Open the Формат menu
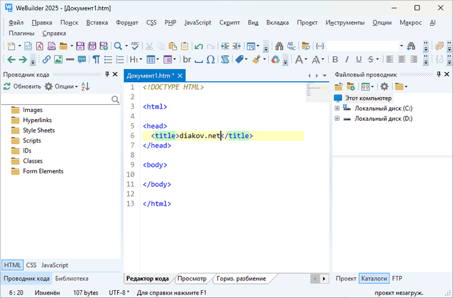The image size is (453, 298). click(126, 22)
